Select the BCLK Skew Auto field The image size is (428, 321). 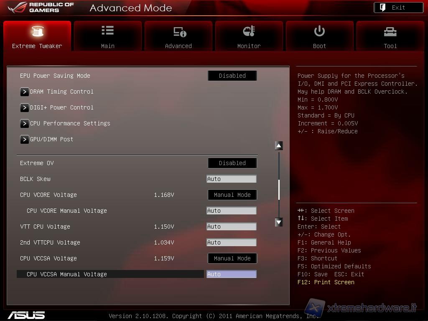[x=231, y=179]
